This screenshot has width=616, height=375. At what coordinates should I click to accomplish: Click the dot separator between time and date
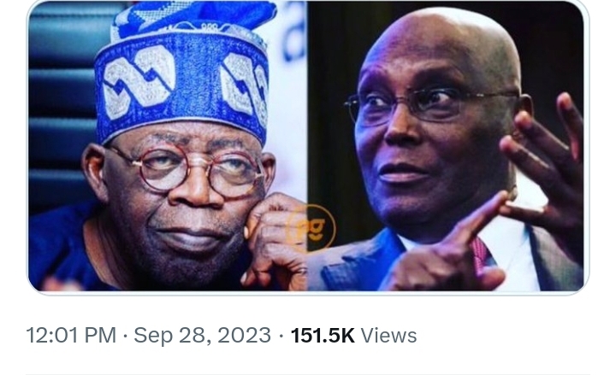coord(125,336)
